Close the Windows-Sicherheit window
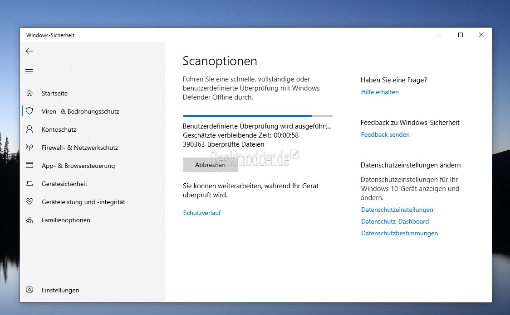This screenshot has height=315, width=510. pos(481,35)
